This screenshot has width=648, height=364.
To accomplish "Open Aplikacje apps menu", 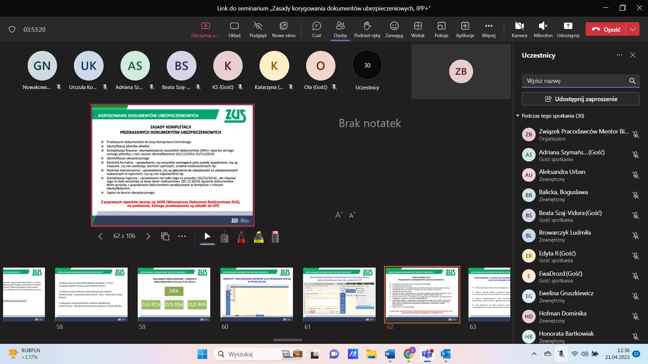I will (x=465, y=30).
